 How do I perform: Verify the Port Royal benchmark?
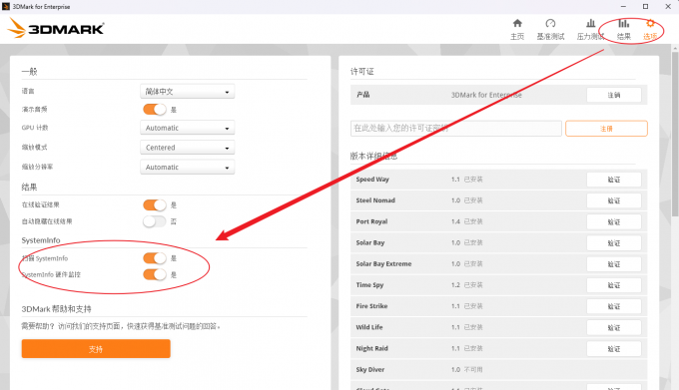614,221
